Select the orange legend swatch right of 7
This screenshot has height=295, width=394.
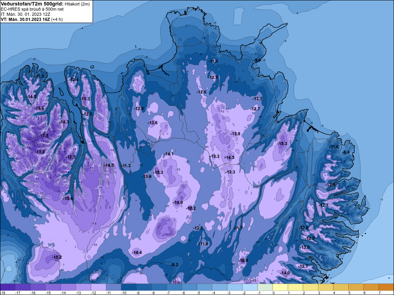click(x=386, y=287)
